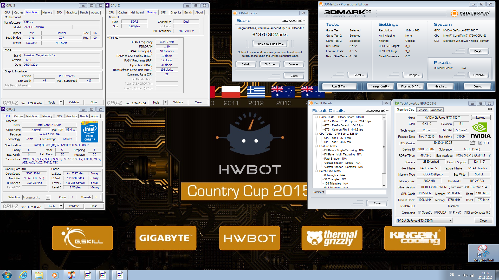The width and height of the screenshot is (499, 280).
Task: Open the Snipping Tool desktop shortcut
Action: [x=483, y=253]
